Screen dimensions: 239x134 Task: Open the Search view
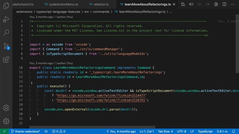pos(6,32)
